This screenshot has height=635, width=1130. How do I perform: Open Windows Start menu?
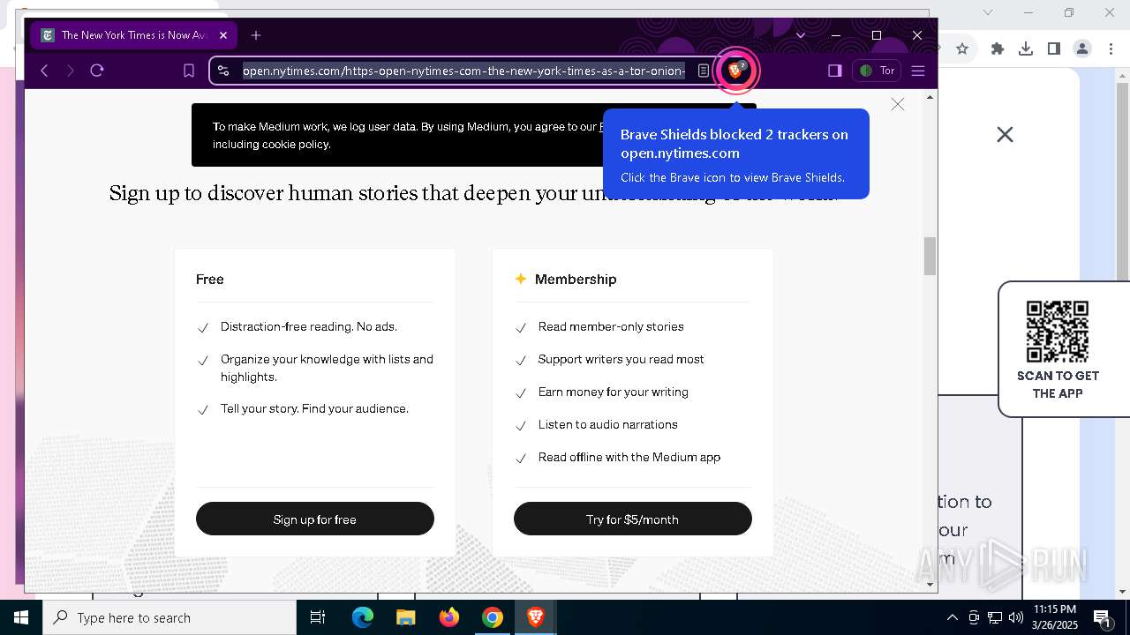pos(21,617)
